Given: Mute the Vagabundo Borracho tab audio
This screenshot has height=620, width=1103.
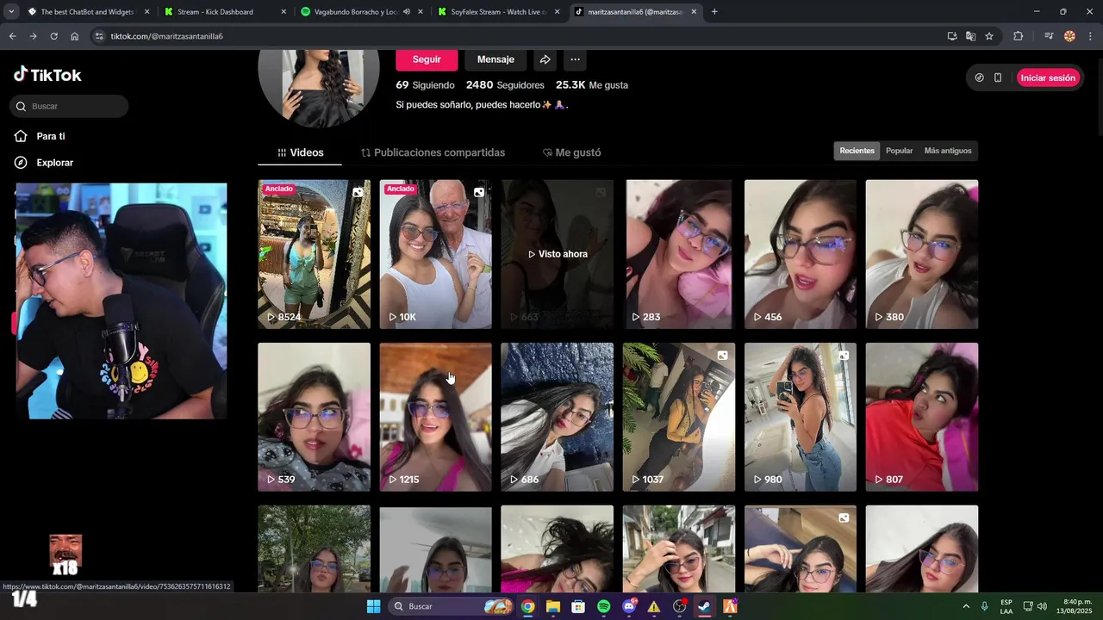Looking at the screenshot, I should click(406, 12).
